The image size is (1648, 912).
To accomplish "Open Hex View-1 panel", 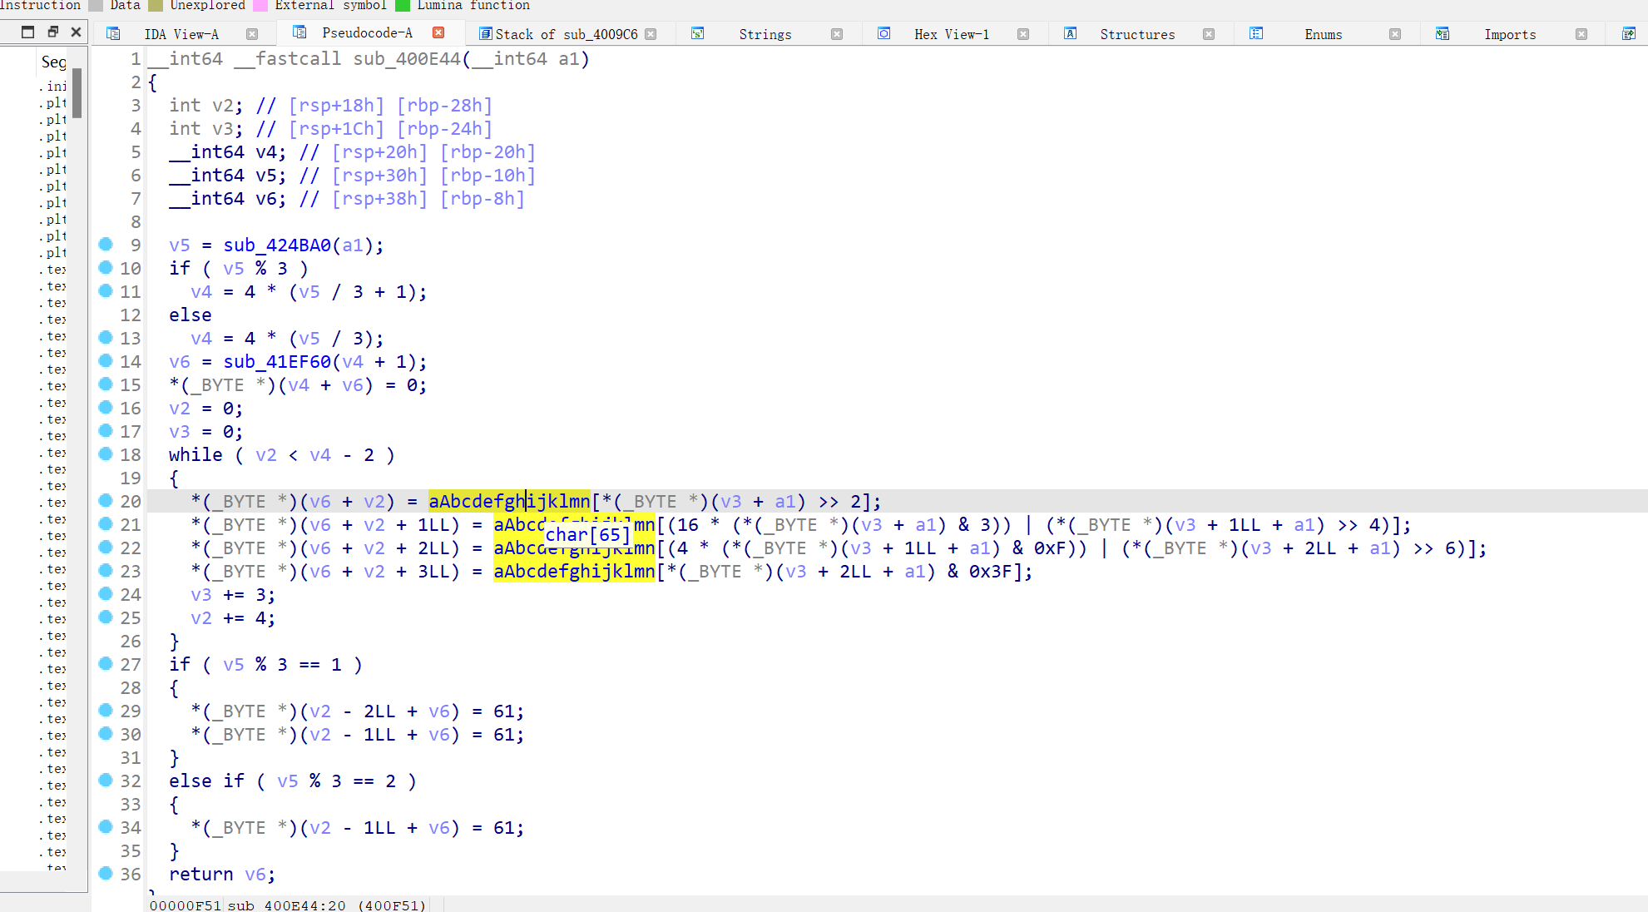I will 953,33.
